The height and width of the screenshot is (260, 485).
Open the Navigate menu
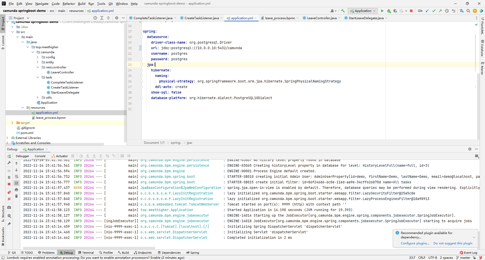pyautogui.click(x=42, y=4)
